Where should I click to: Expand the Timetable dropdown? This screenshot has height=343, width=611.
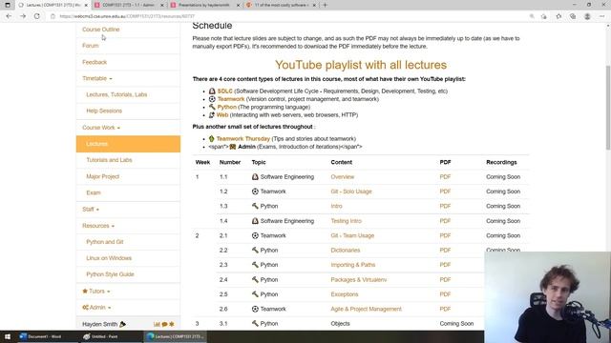click(x=97, y=78)
